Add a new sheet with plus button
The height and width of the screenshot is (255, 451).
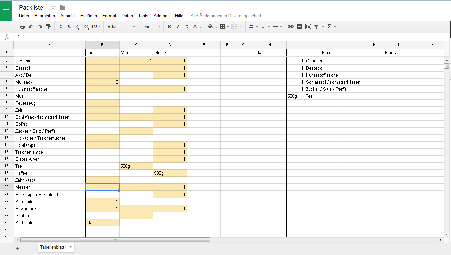18,248
